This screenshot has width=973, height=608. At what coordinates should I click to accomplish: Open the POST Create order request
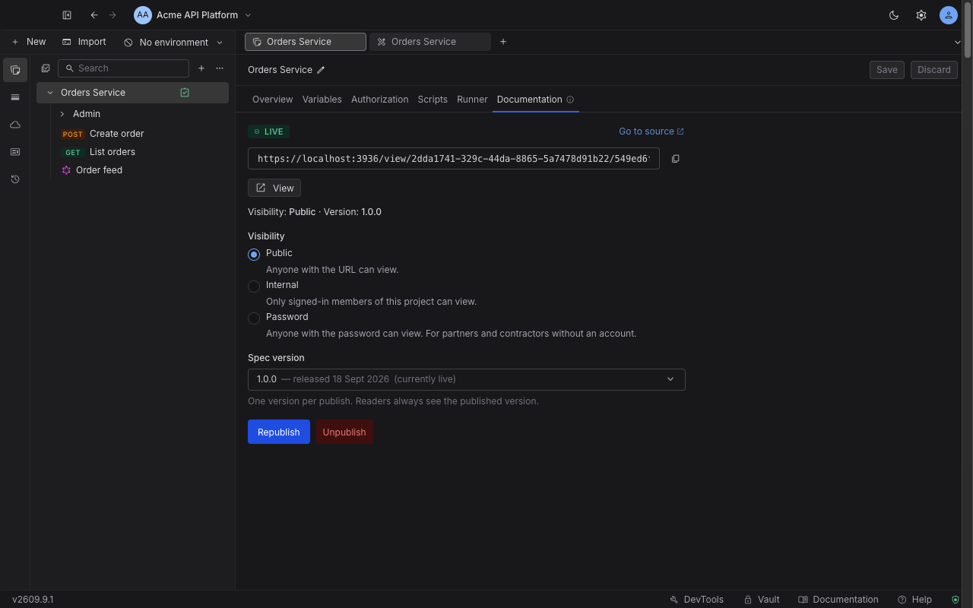click(133, 134)
